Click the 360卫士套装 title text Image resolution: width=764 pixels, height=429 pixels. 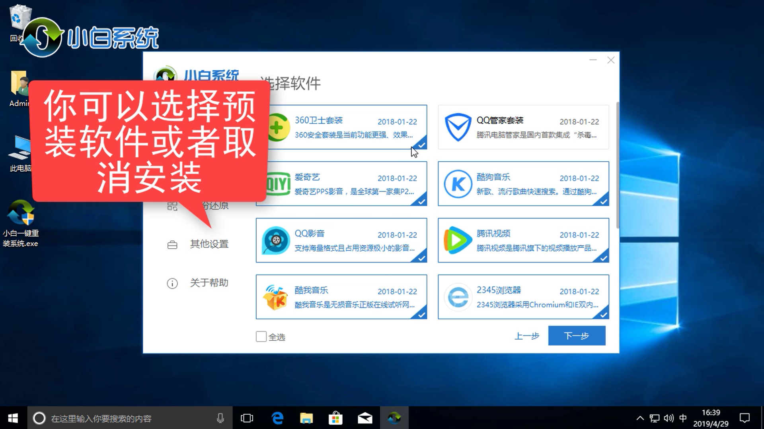click(x=318, y=120)
